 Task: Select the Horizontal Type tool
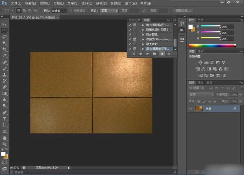coord(5,119)
